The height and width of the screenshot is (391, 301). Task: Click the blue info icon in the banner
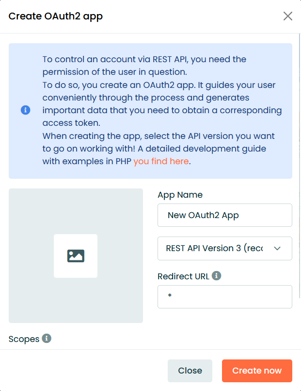pyautogui.click(x=25, y=110)
